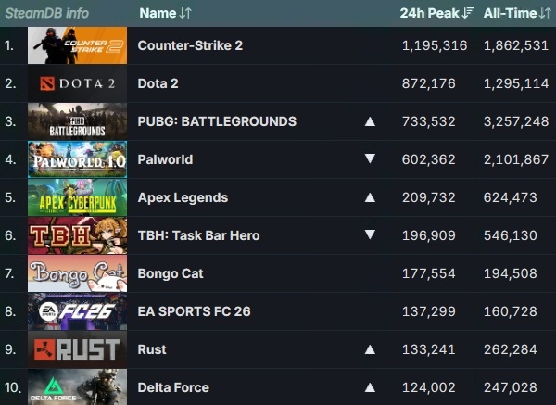Select all-time value 1,862,531
The width and height of the screenshot is (556, 405).
(516, 45)
